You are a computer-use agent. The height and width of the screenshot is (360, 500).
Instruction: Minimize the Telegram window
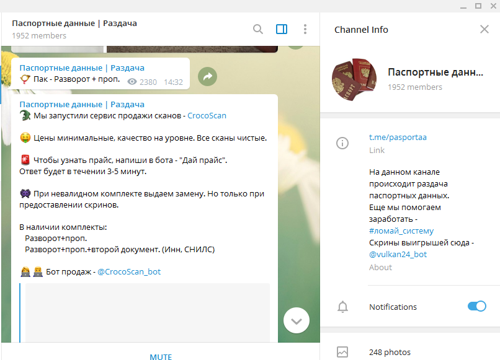[x=463, y=6]
